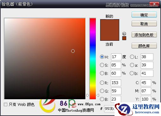Click the left hue slider arrow
This screenshot has height=116, width=161.
[x=88, y=95]
